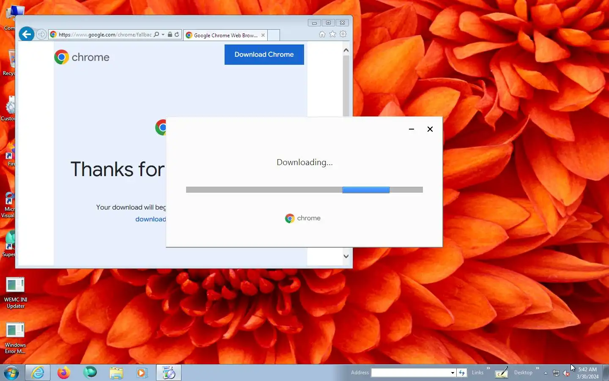Select the Chrome installer taskbar button

click(x=169, y=373)
